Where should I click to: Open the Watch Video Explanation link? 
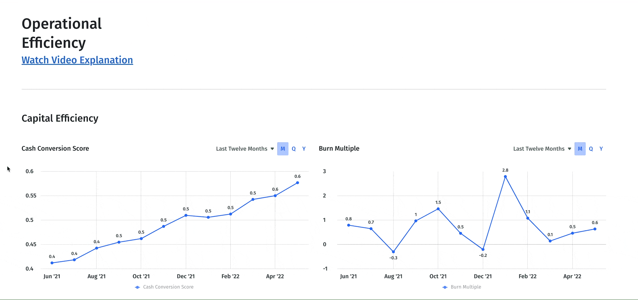point(77,60)
